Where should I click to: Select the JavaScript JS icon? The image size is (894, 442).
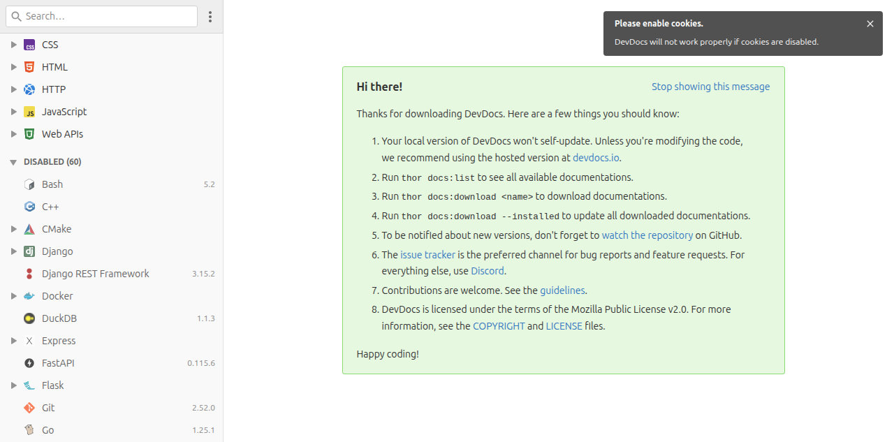pyautogui.click(x=29, y=112)
